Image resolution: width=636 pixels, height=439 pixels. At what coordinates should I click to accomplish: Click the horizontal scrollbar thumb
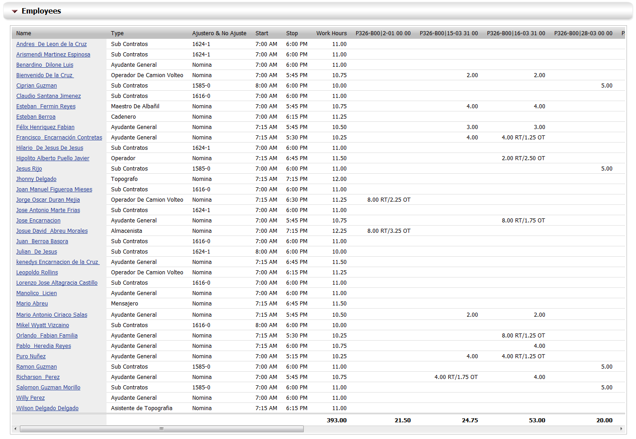pos(162,429)
